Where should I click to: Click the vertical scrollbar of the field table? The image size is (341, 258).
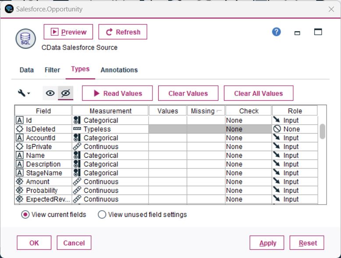point(322,131)
